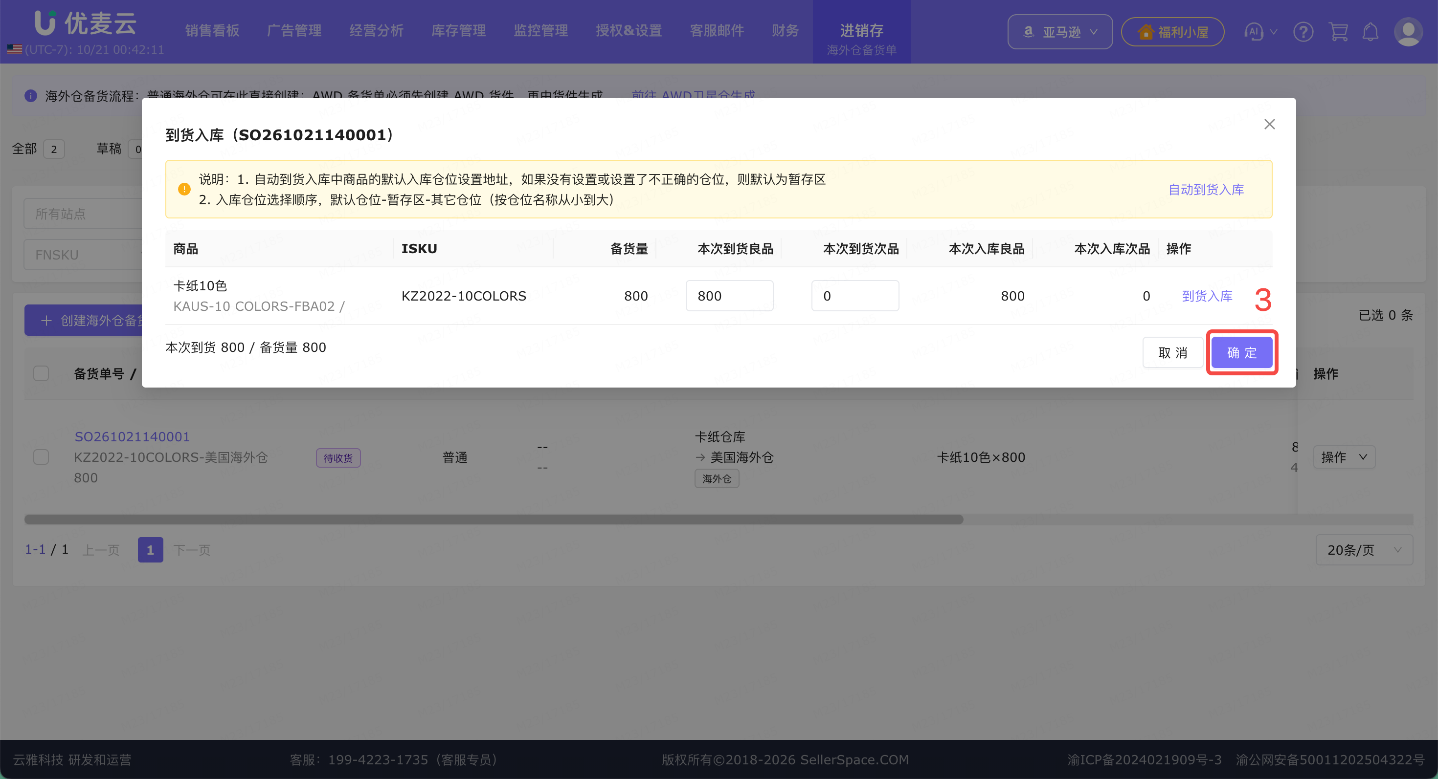Open the shopping cart icon
This screenshot has height=779, width=1438.
(x=1338, y=32)
